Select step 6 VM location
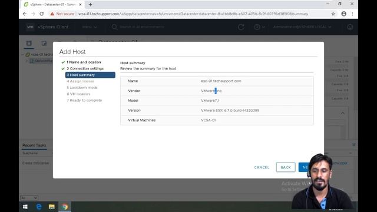 coord(78,94)
